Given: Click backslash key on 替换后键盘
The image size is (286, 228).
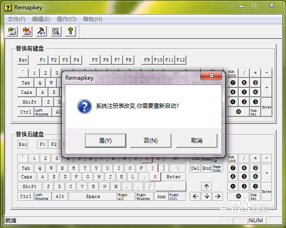Looking at the screenshot, I should [x=178, y=168].
